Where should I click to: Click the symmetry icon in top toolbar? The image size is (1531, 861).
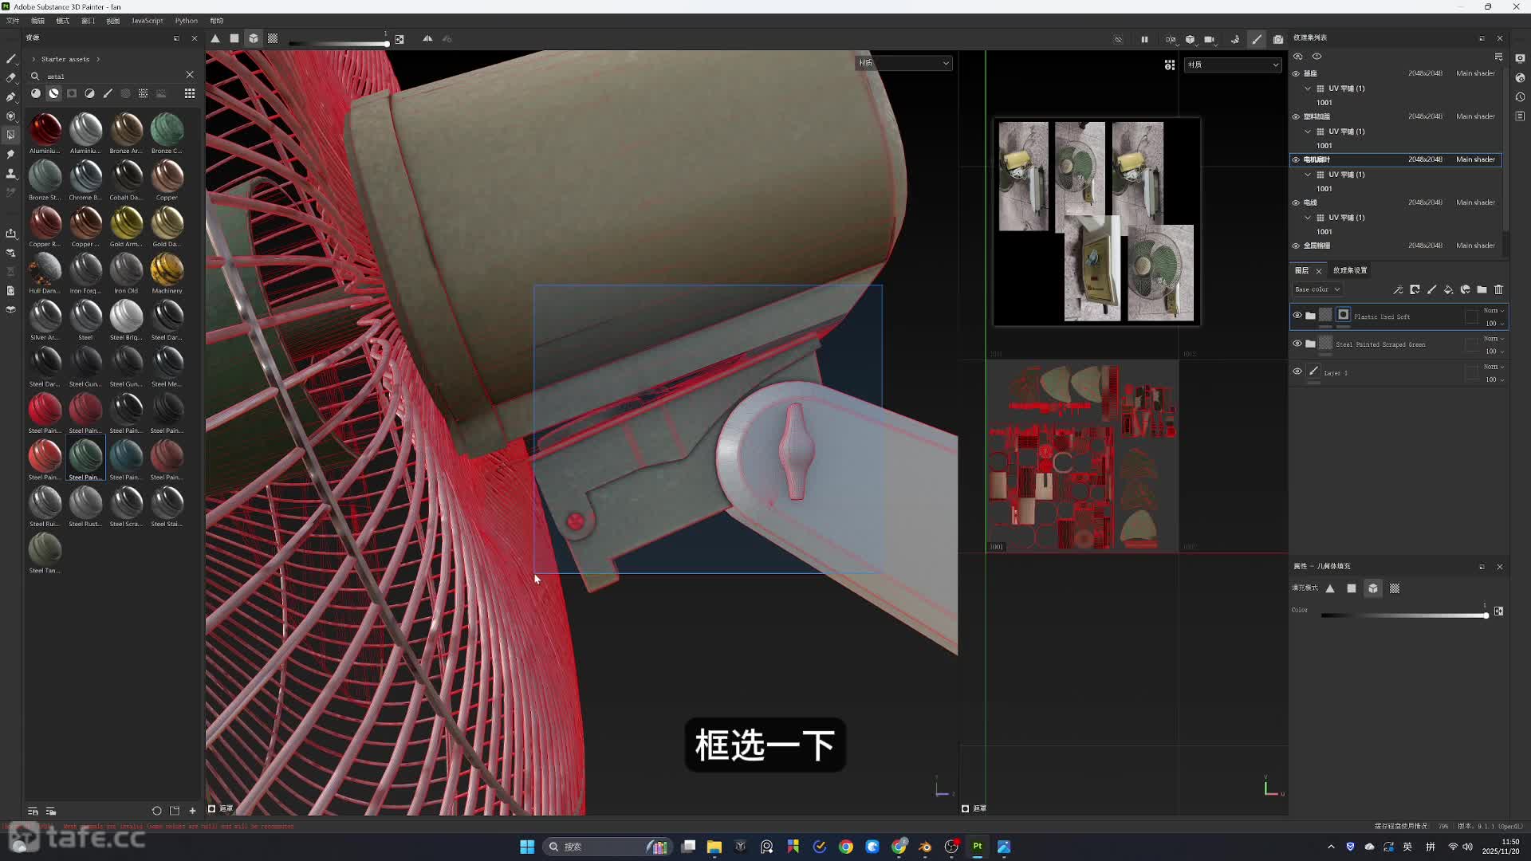click(427, 38)
